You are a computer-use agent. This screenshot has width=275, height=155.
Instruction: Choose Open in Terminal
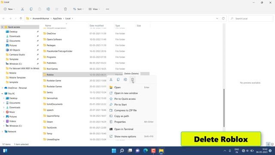132,129
